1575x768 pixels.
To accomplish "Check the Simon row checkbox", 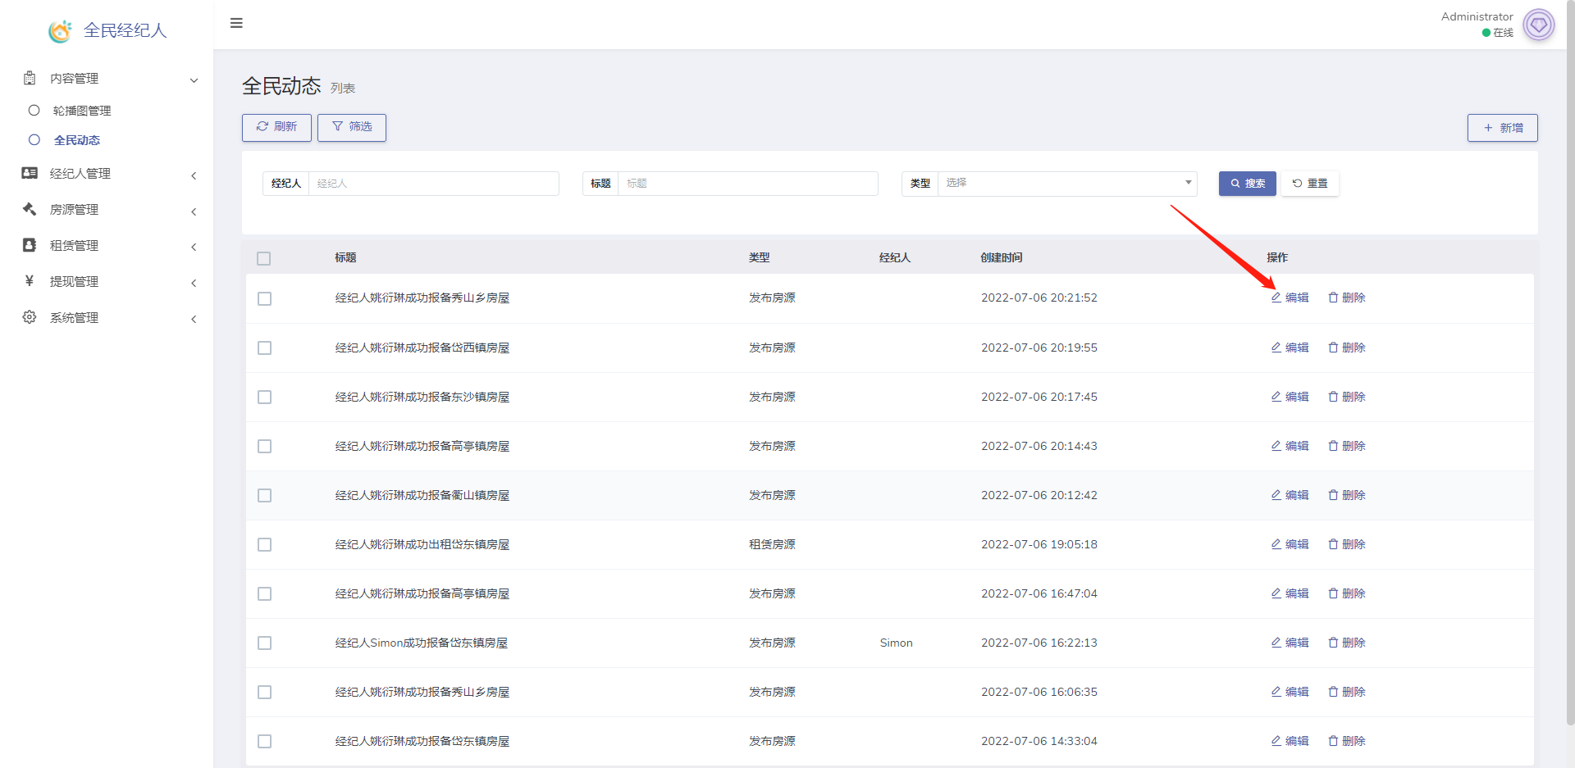I will 264,643.
